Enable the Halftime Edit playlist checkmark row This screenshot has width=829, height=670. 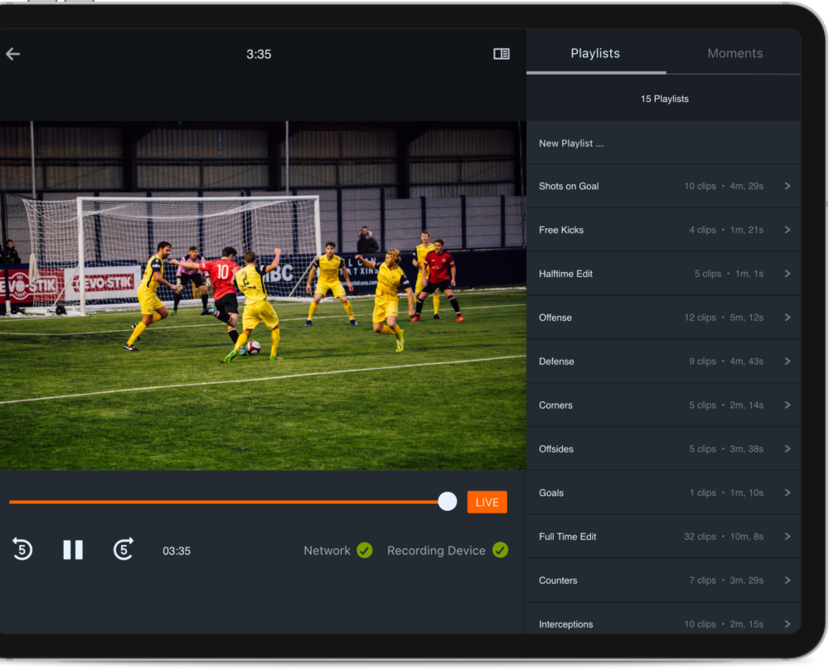[x=663, y=274]
